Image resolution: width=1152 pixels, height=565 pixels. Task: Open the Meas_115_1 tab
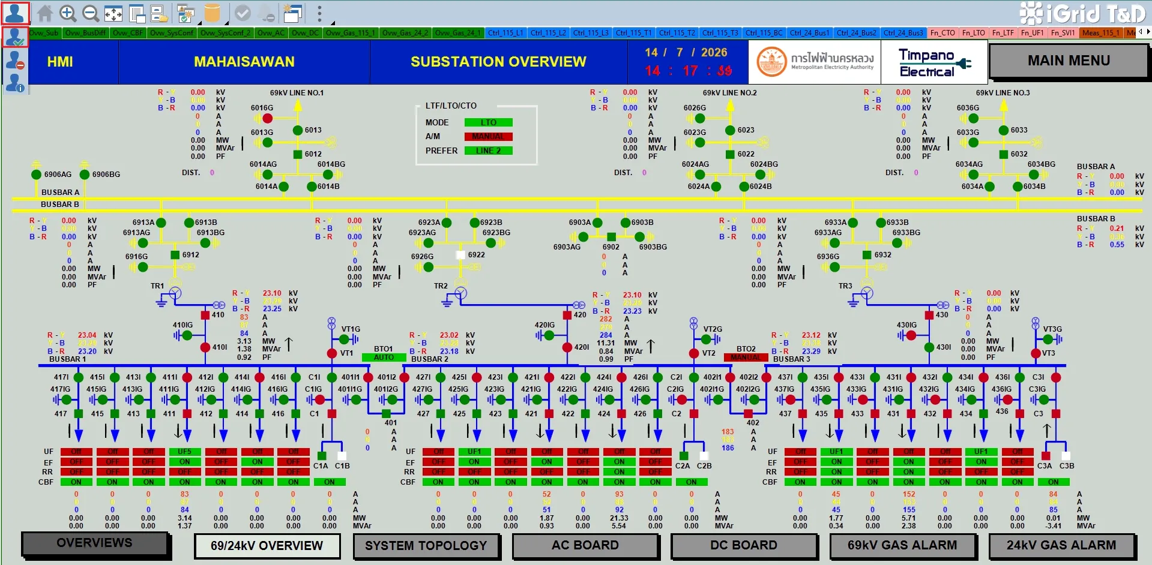(x=1100, y=33)
